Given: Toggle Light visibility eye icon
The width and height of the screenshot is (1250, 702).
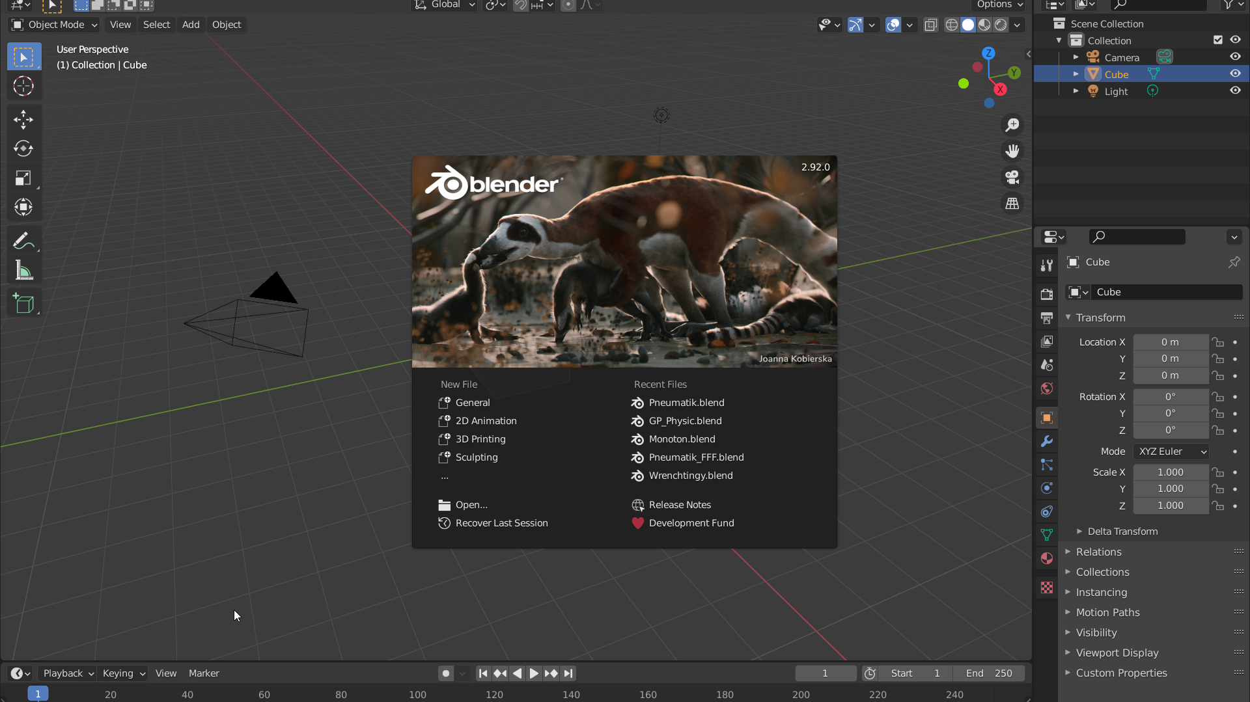Looking at the screenshot, I should pos(1235,91).
